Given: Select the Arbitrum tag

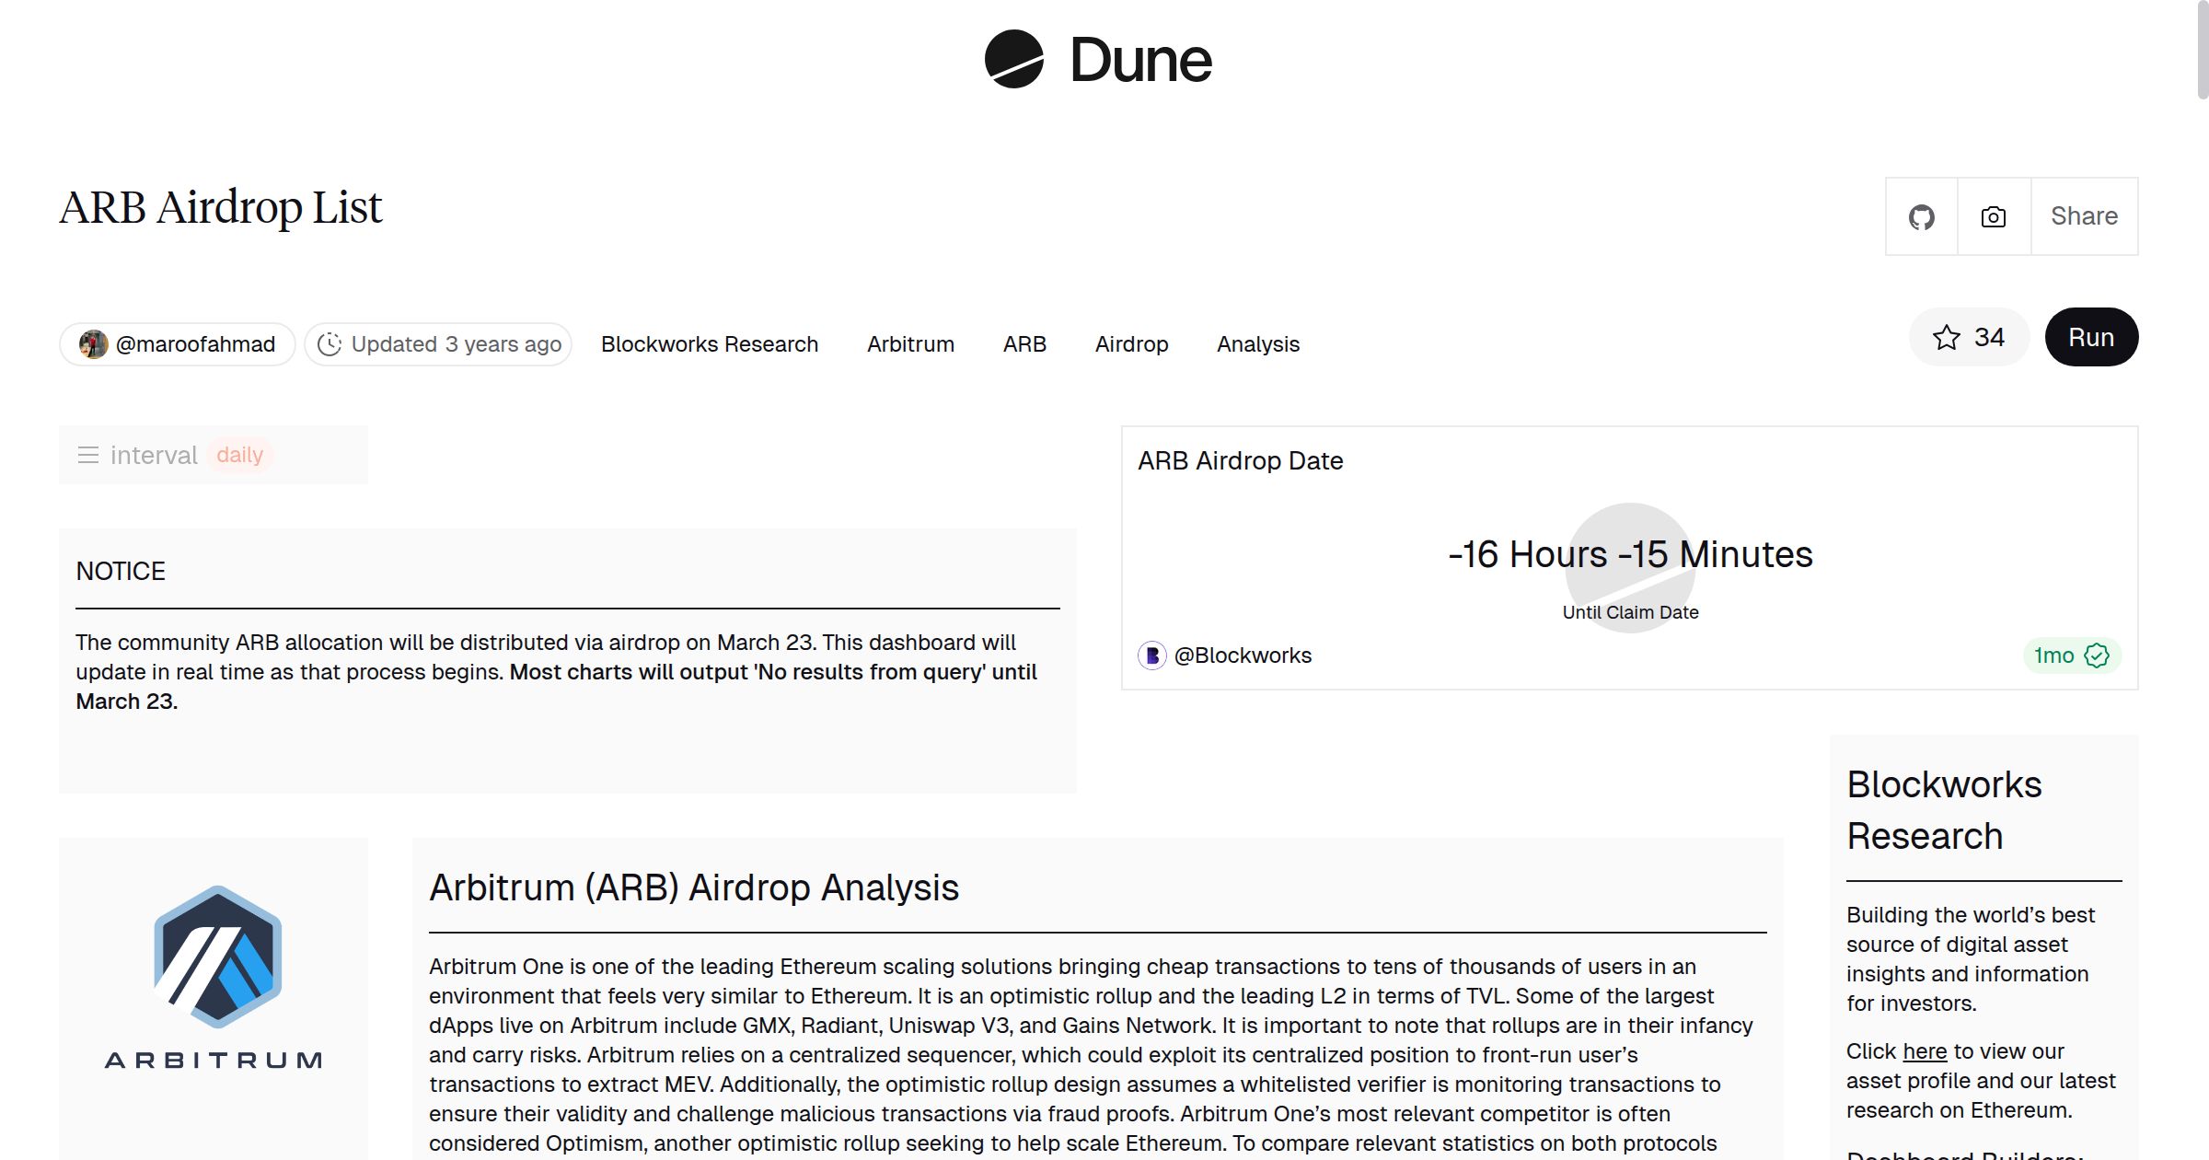Looking at the screenshot, I should tap(909, 343).
